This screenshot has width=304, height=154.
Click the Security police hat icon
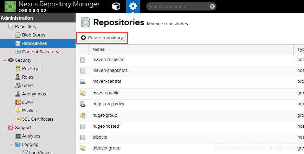[11, 60]
